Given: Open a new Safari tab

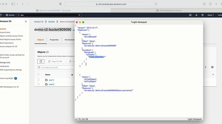Looking at the screenshot, I should [x=216, y=4].
